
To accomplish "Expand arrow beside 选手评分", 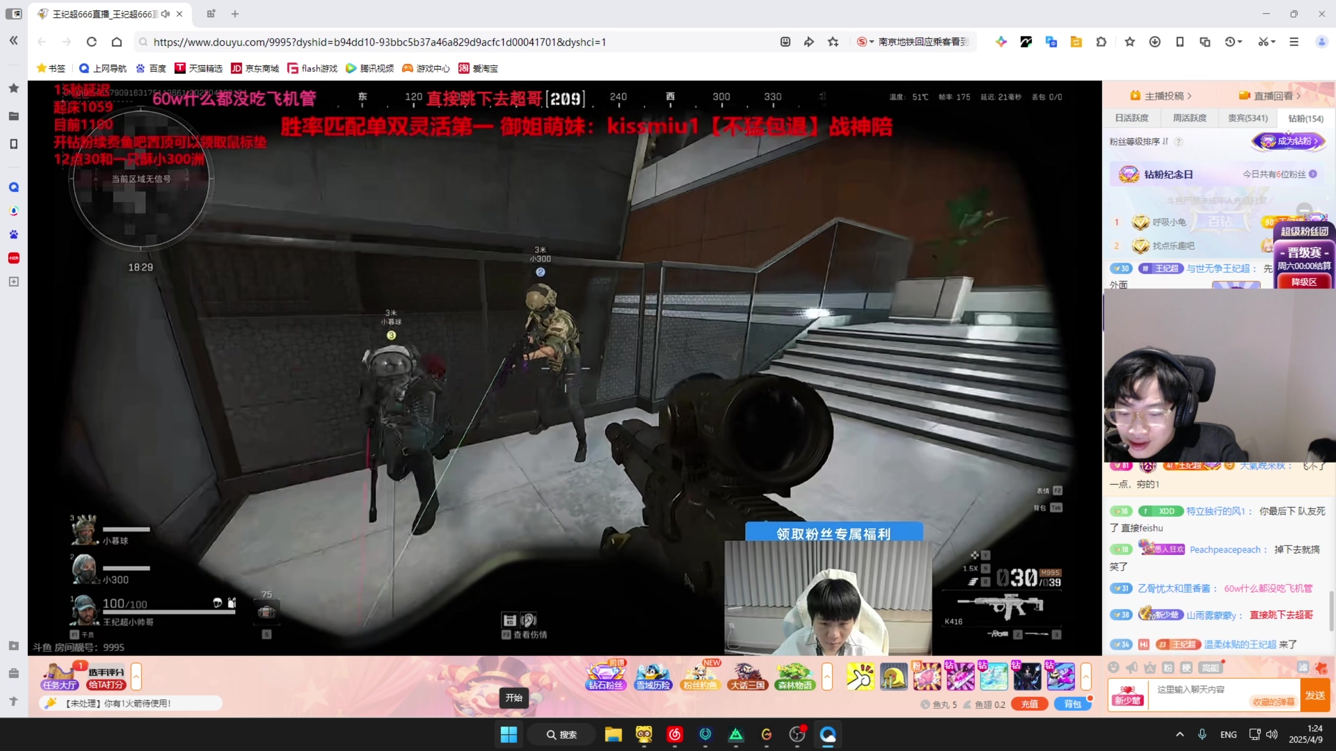I will pos(136,676).
